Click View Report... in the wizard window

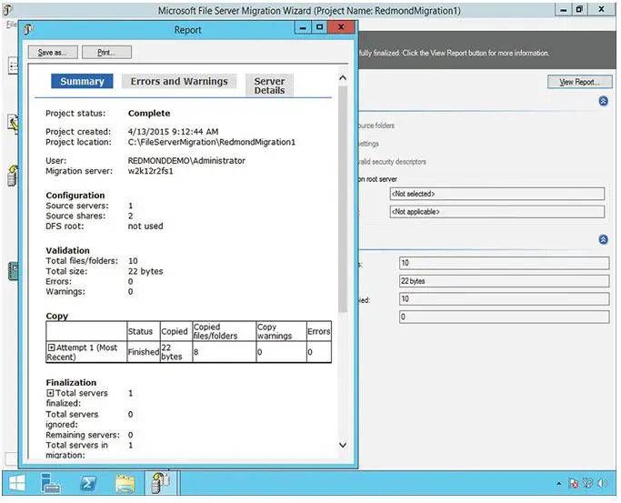pyautogui.click(x=579, y=82)
